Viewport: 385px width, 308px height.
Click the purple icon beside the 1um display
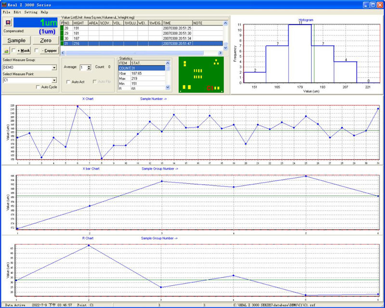click(7, 23)
